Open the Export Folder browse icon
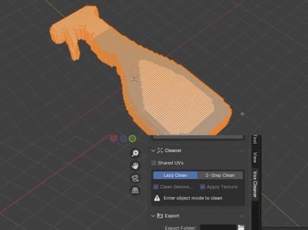This screenshot has height=230, width=308. click(241, 227)
